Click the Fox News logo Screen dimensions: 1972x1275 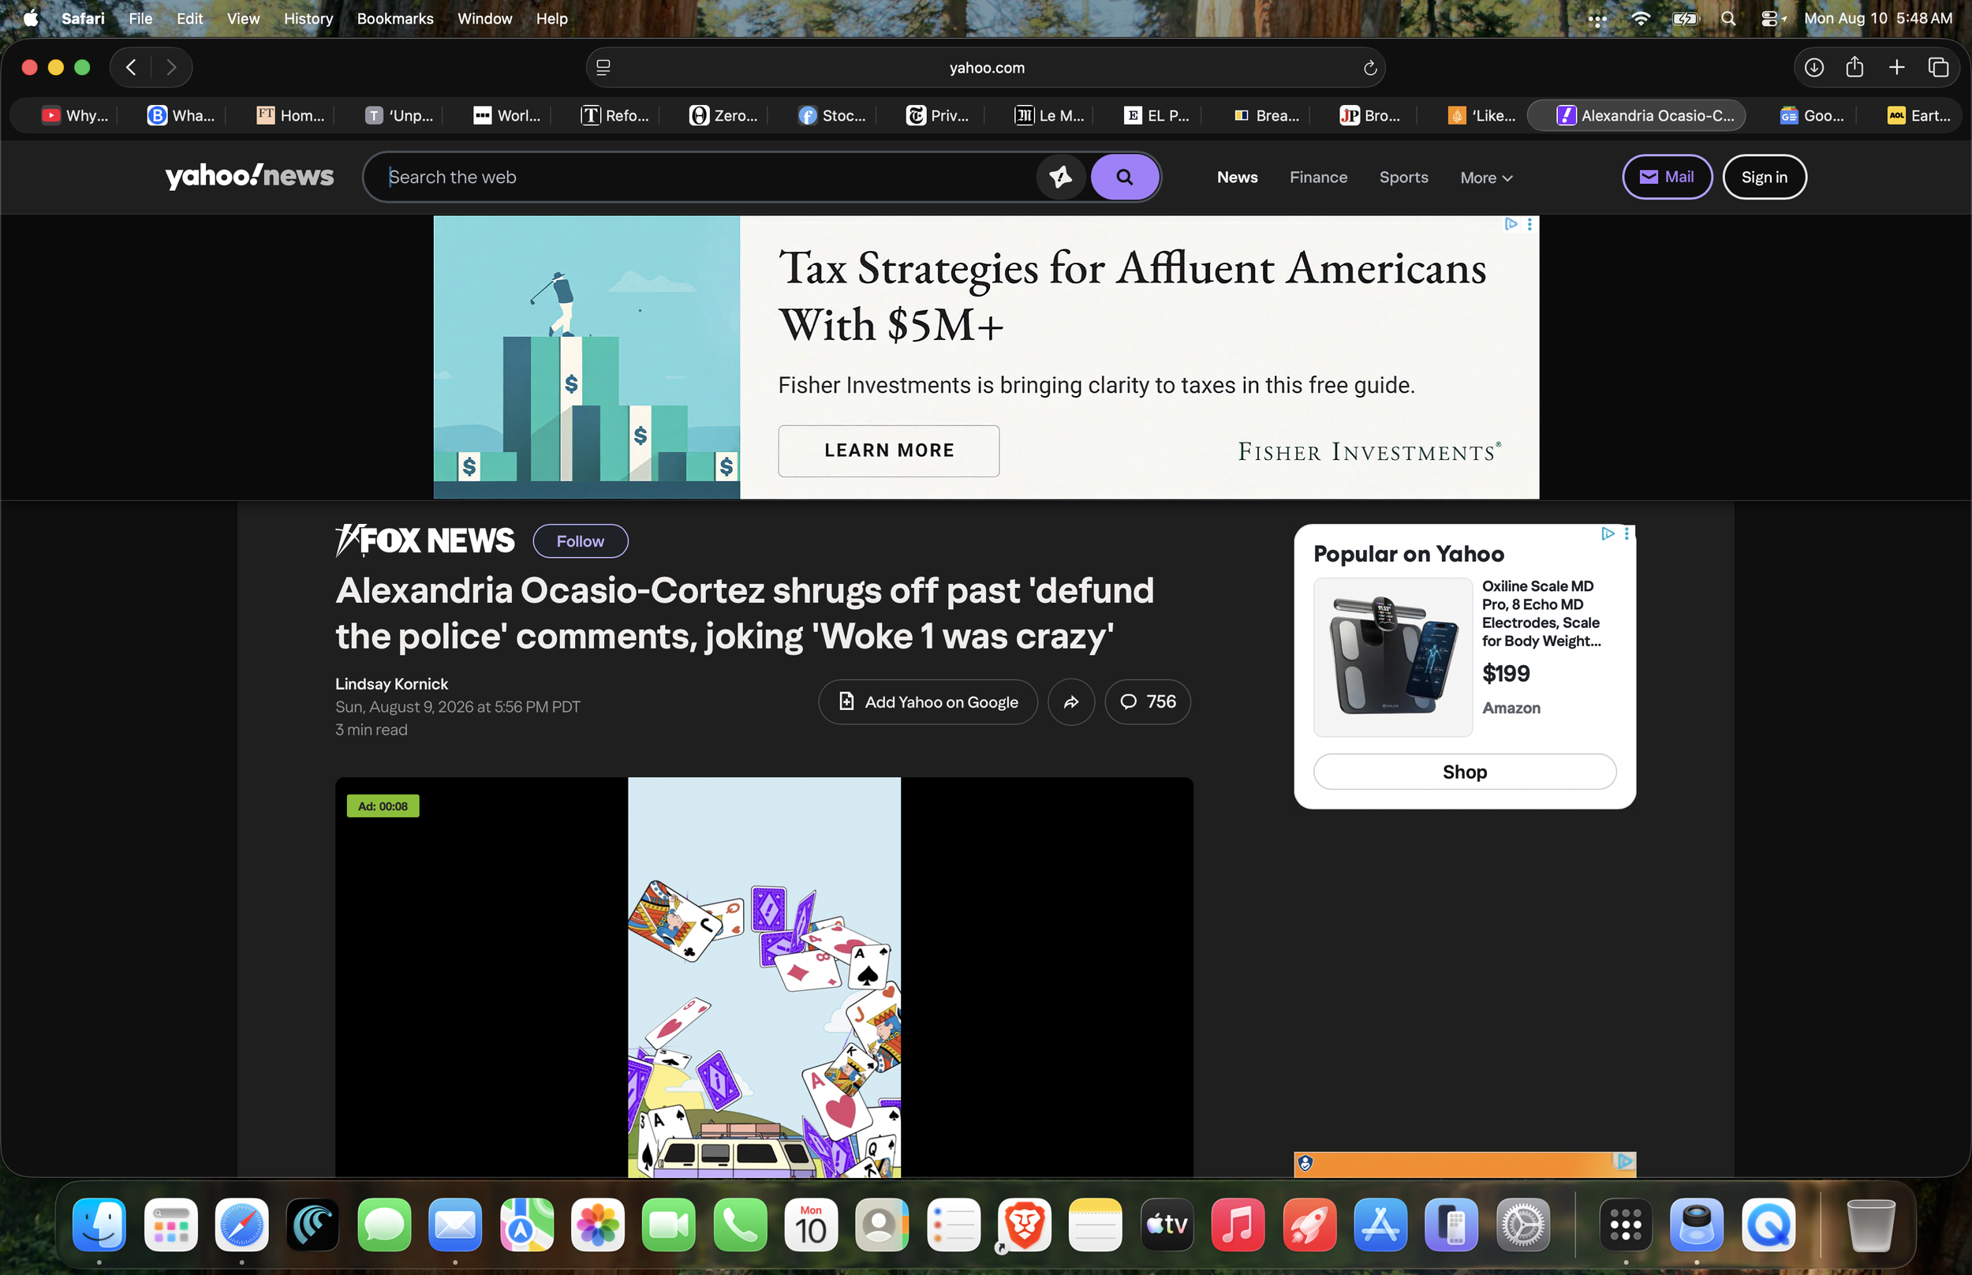(424, 540)
